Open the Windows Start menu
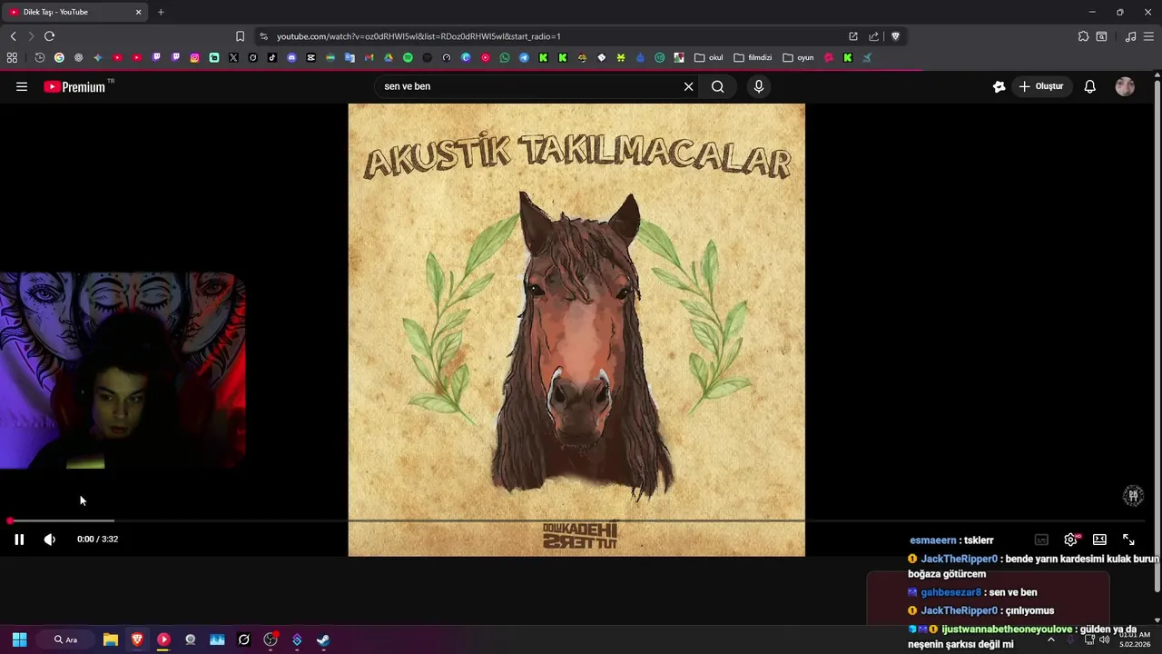The image size is (1162, 654). click(x=19, y=639)
